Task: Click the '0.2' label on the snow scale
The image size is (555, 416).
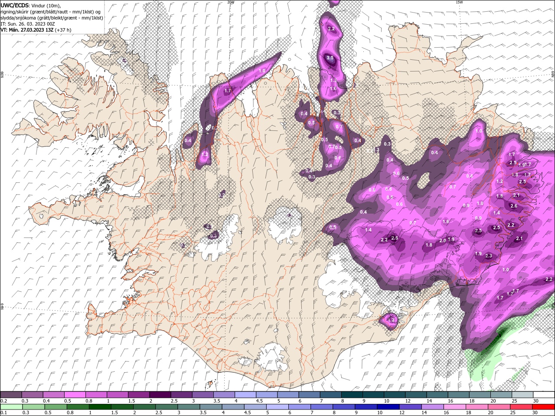Action: (3, 401)
